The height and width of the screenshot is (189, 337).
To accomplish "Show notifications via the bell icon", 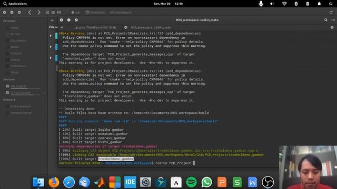I will (x=319, y=4).
